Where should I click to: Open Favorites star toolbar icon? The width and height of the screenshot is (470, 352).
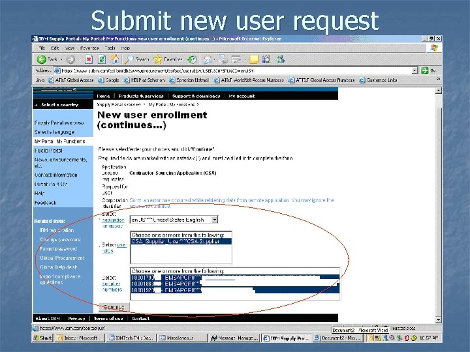pos(158,59)
